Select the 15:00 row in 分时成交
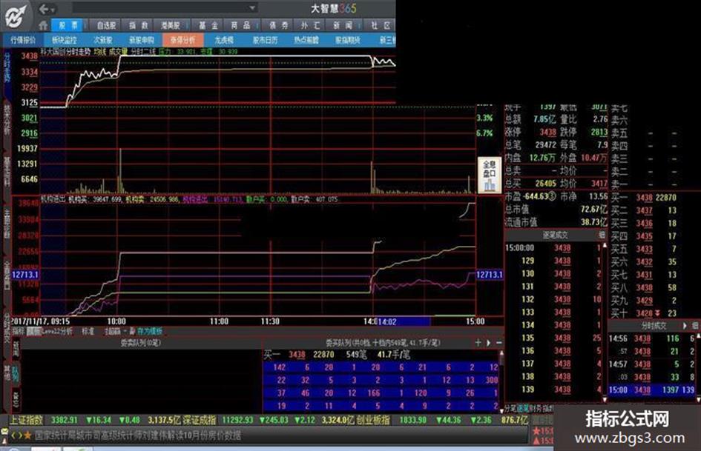Image resolution: width=701 pixels, height=451 pixels. coord(654,390)
